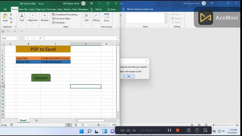Open the Select menu in Word
Viewport: 242px width, 136px height.
tap(177, 23)
